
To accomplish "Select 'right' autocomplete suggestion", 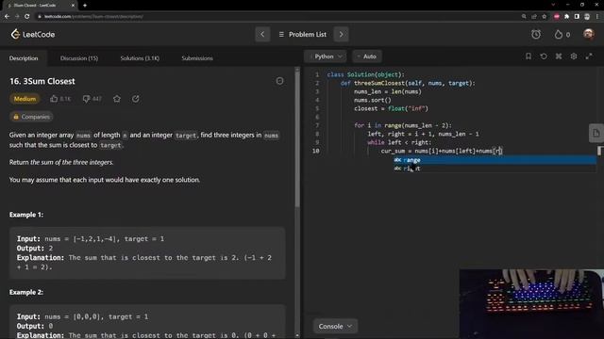I will pos(495,169).
